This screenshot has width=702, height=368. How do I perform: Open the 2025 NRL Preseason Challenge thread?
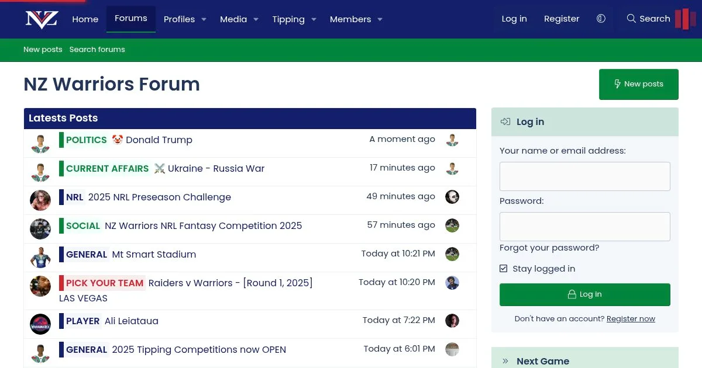coord(160,197)
